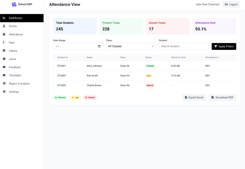The image size is (245, 169).
Task: Click the Library book icon in sidebar
Action: click(x=4, y=51)
